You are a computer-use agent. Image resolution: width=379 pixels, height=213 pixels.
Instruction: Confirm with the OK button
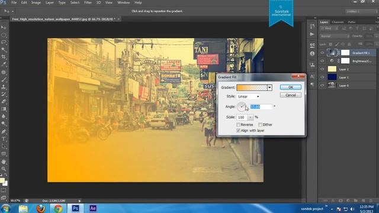click(291, 88)
